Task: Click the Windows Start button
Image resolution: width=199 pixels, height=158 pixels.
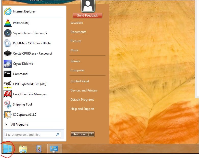Action: 8,149
